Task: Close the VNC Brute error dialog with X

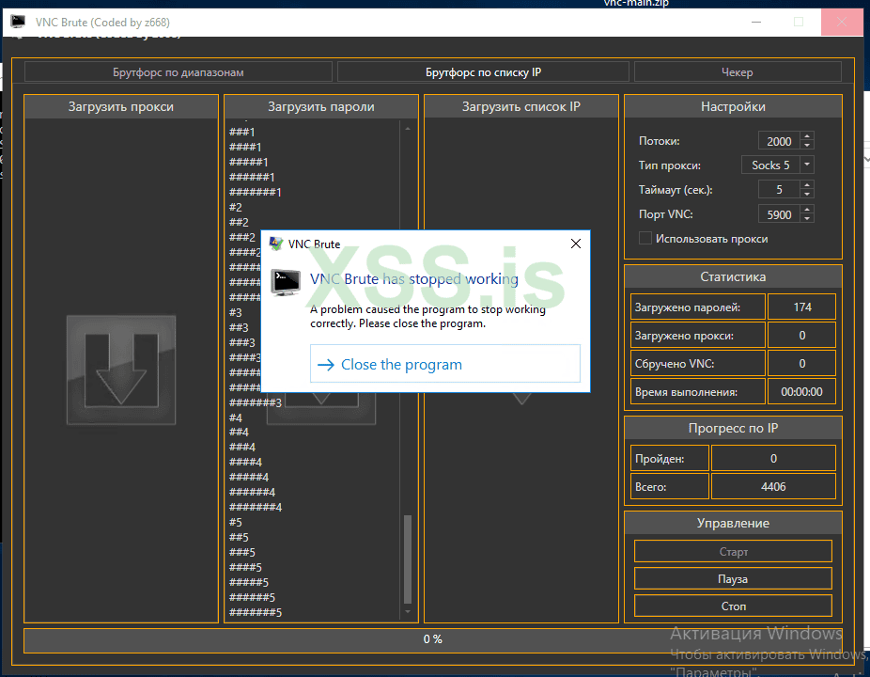Action: [x=575, y=244]
